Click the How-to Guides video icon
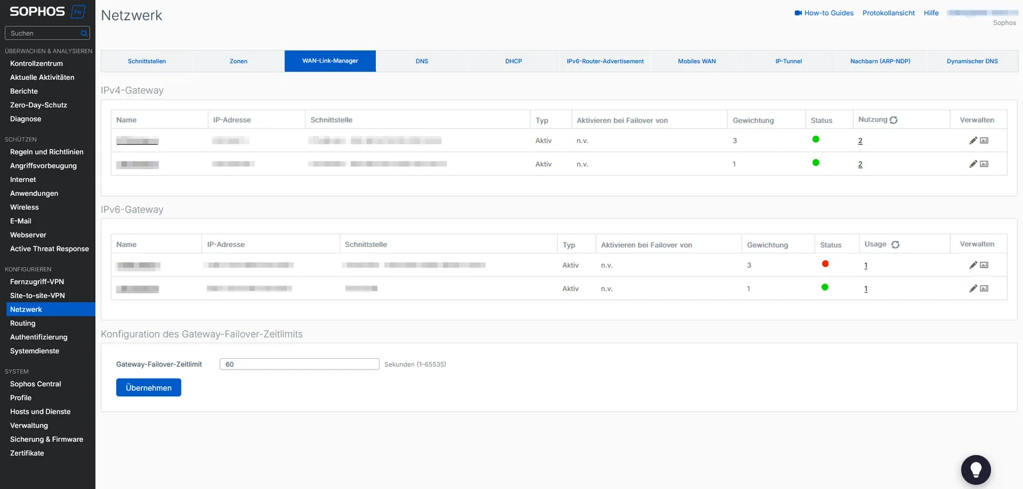1023x489 pixels. tap(798, 13)
